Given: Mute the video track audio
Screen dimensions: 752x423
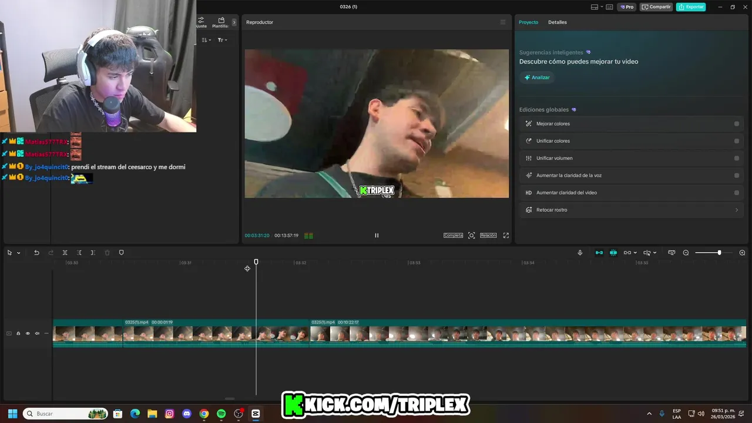Looking at the screenshot, I should pyautogui.click(x=37, y=334).
